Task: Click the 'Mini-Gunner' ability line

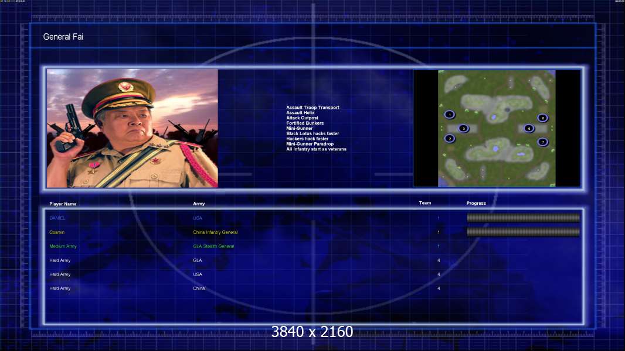Action: [300, 128]
